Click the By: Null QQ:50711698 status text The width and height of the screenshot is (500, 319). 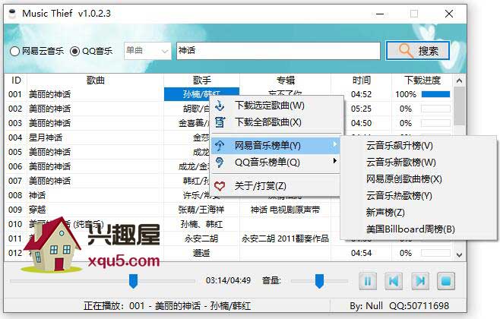(x=399, y=306)
